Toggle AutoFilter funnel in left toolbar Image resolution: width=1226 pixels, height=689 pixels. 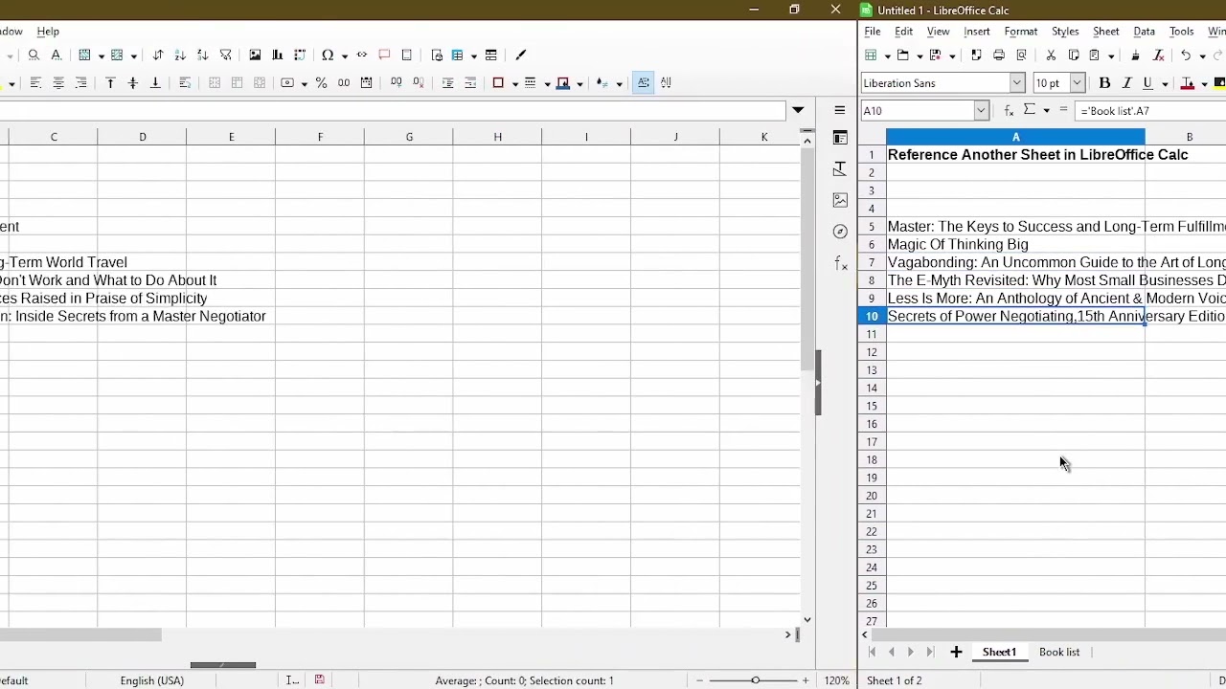pos(226,56)
